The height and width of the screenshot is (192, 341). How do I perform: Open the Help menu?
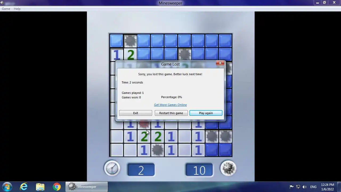click(17, 9)
